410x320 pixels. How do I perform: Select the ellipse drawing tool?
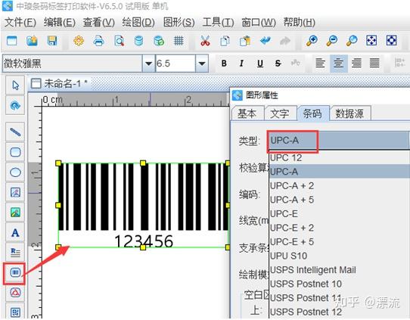[x=15, y=172]
